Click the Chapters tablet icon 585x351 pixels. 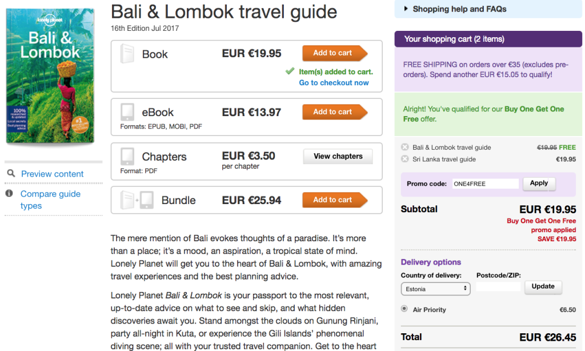(127, 156)
